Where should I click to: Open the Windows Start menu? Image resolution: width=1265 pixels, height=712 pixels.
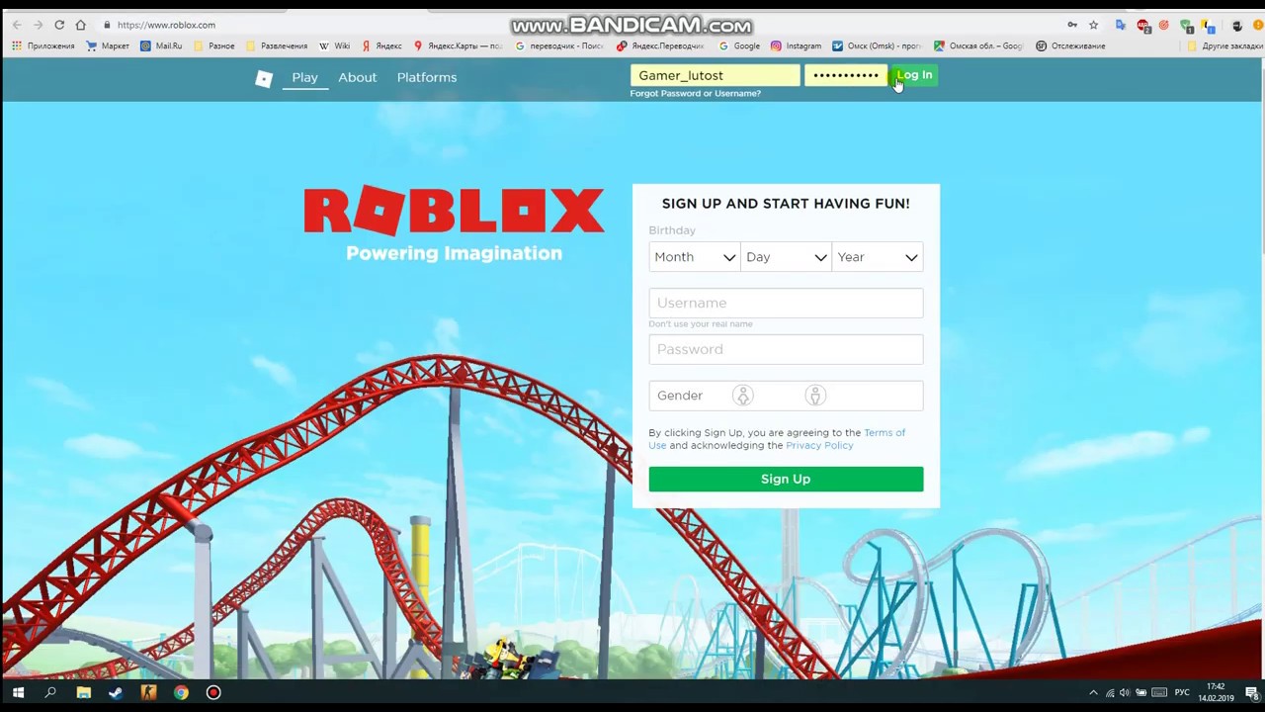point(18,693)
